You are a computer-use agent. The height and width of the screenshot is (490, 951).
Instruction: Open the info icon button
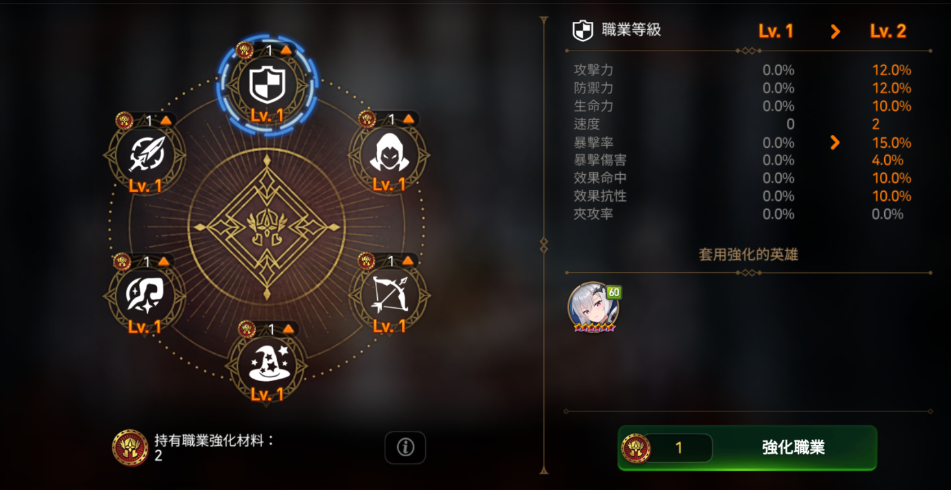tap(405, 447)
